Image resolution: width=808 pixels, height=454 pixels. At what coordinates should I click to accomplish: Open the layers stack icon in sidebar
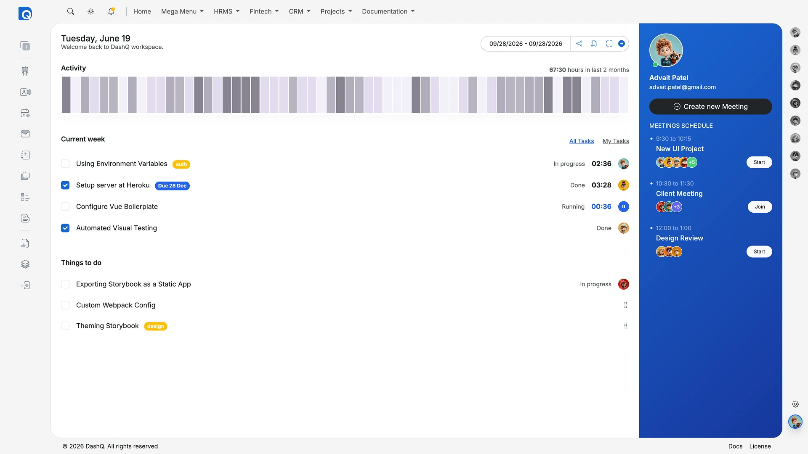25,264
